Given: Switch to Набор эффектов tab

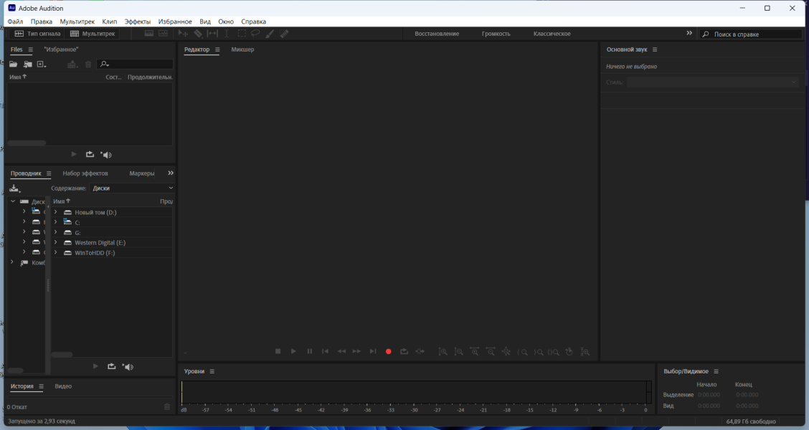Looking at the screenshot, I should point(85,173).
